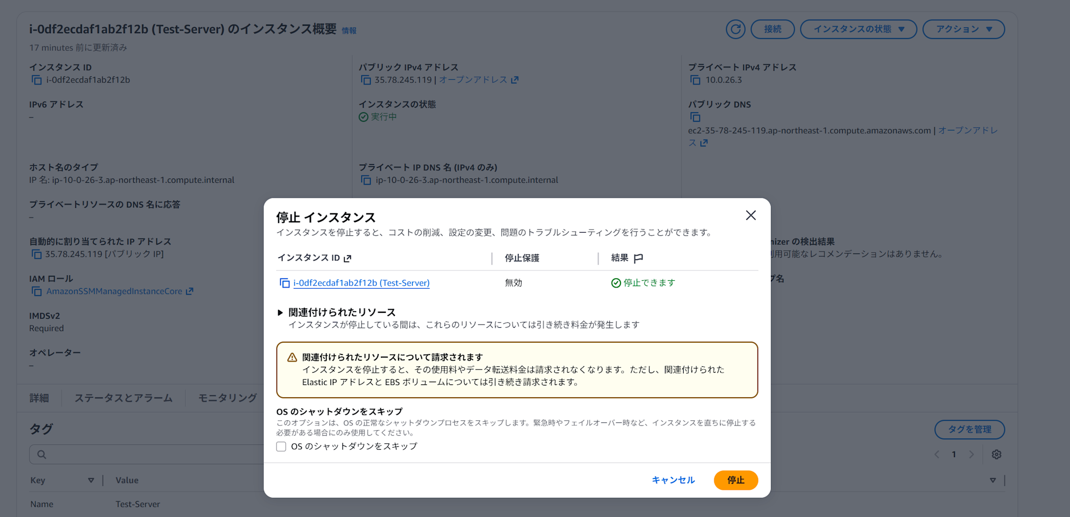1070x517 pixels.
Task: Click the external link icon next to インスタンス ID header
Action: (x=348, y=258)
